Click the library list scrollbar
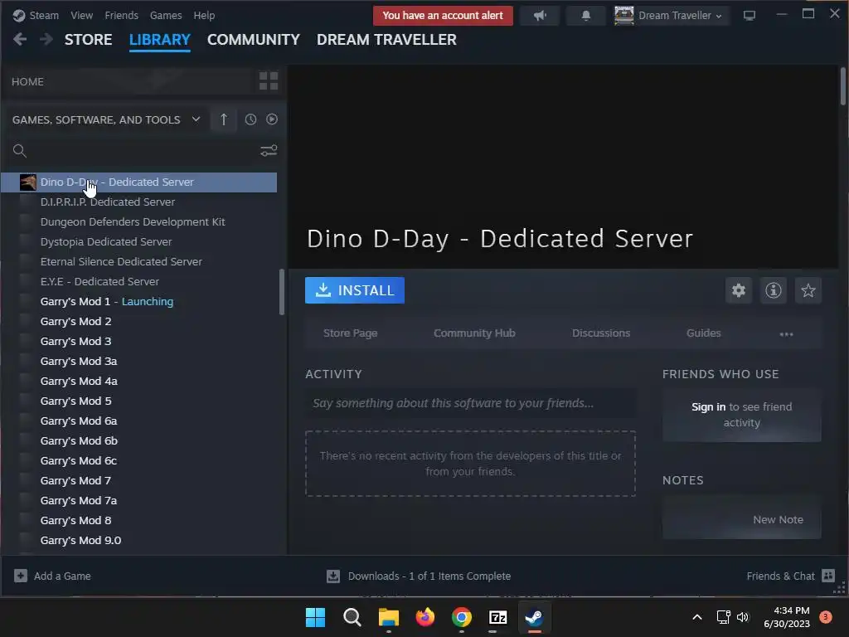 (282, 291)
